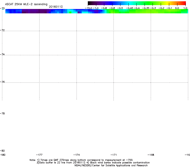
Task: Click the latitude label -74
Action: point(2,54)
